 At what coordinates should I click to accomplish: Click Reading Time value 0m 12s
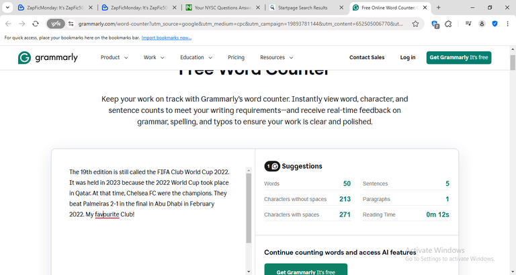[437, 214]
